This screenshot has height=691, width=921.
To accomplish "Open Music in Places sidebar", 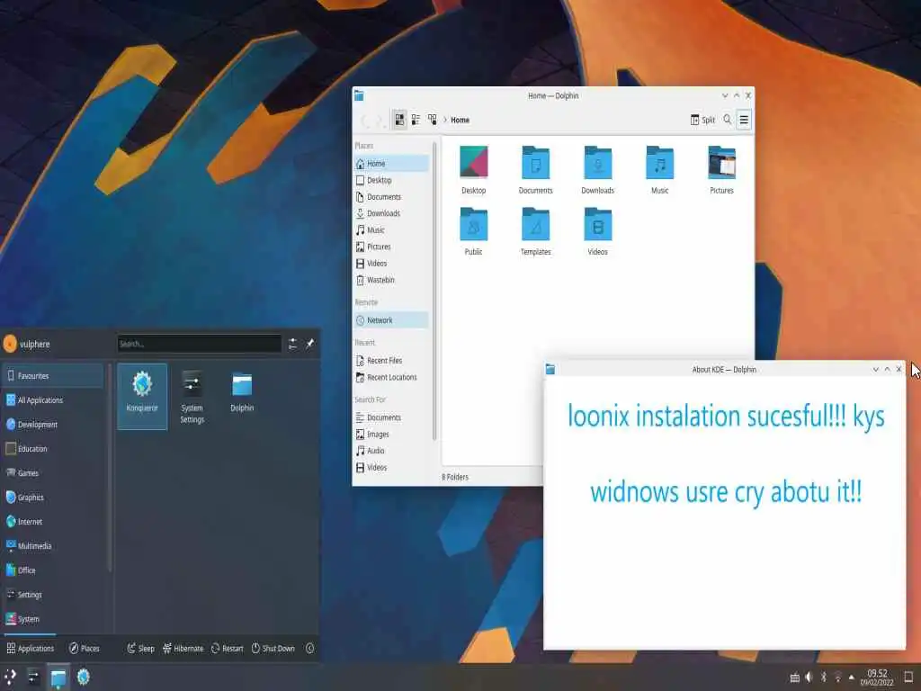I will [x=392, y=230].
